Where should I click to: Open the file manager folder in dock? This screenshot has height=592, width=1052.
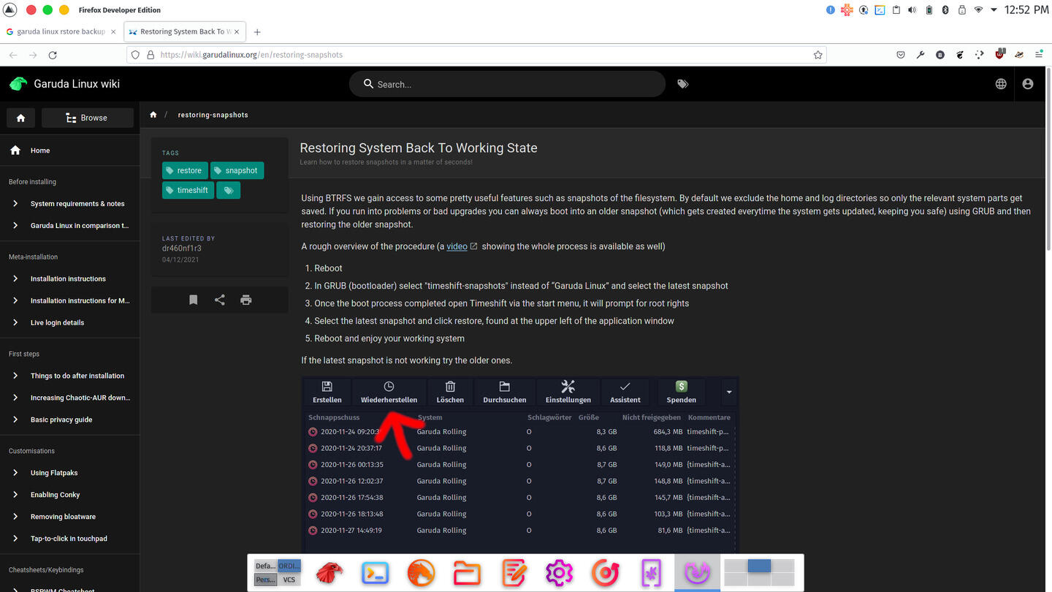click(x=467, y=573)
